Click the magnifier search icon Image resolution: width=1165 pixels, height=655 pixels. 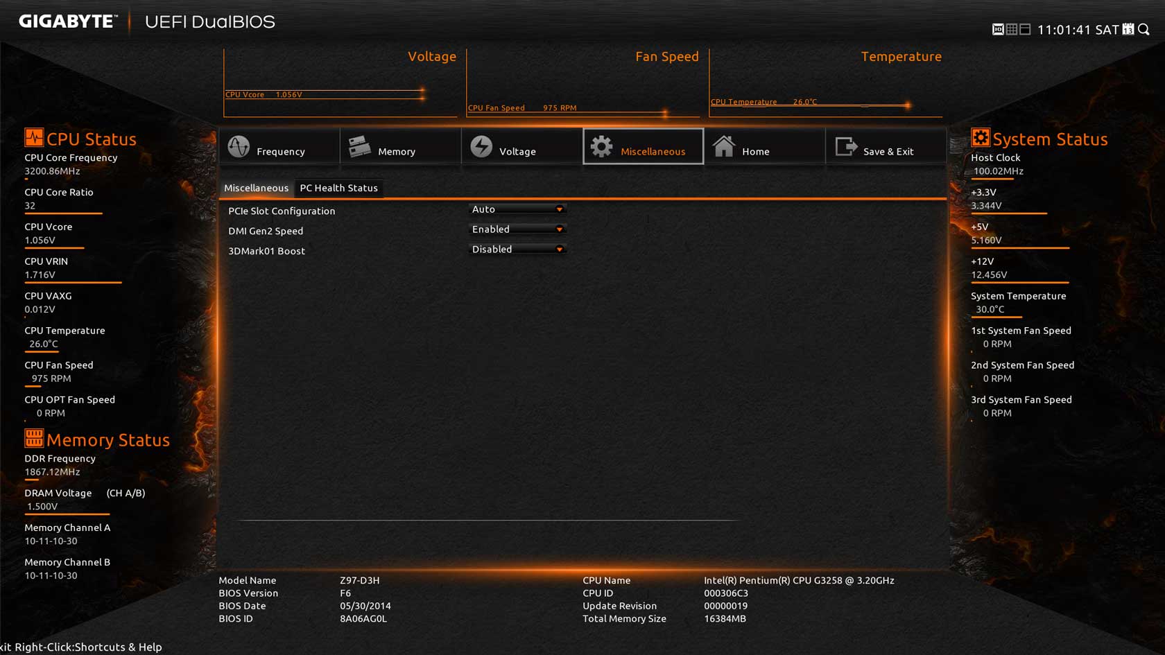1144,29
